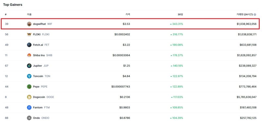262x123 pixels.
Task: Click the dogwifhat coin logo icon
Action: click(x=29, y=24)
